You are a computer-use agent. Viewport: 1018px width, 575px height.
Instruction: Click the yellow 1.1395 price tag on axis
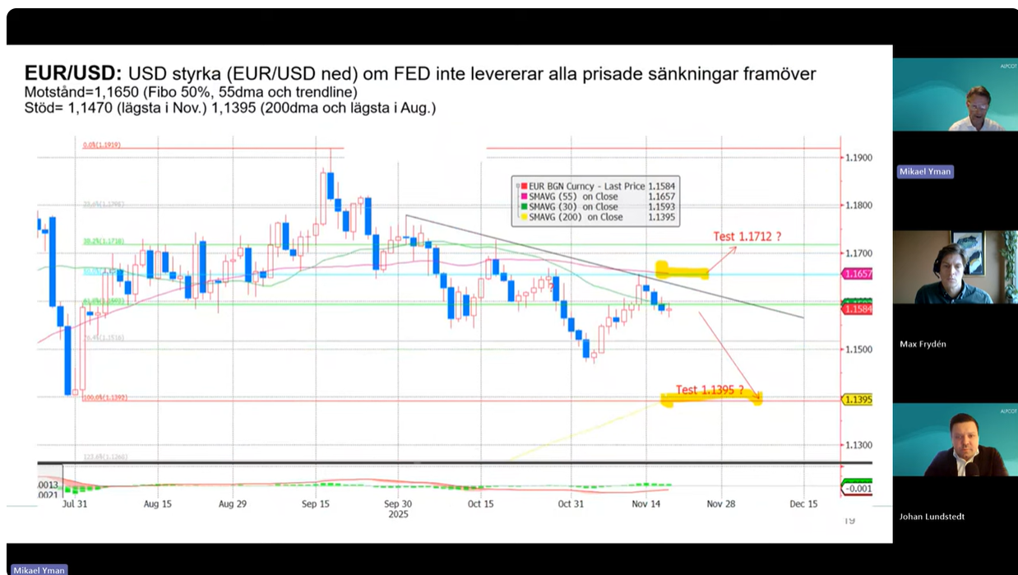[856, 399]
